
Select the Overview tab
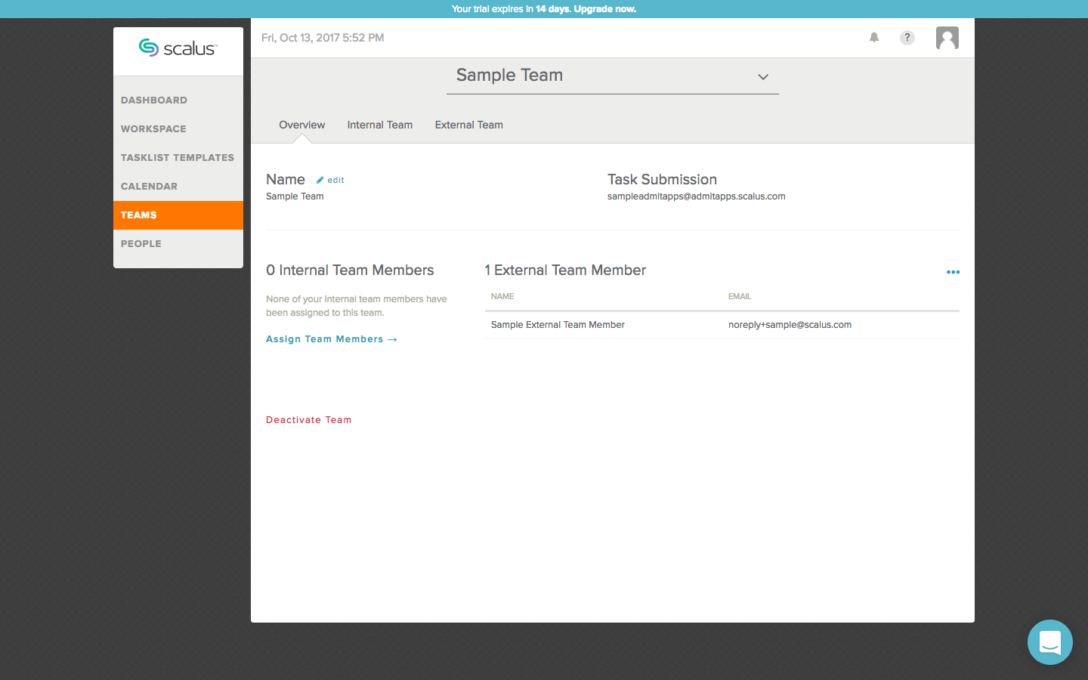(301, 125)
